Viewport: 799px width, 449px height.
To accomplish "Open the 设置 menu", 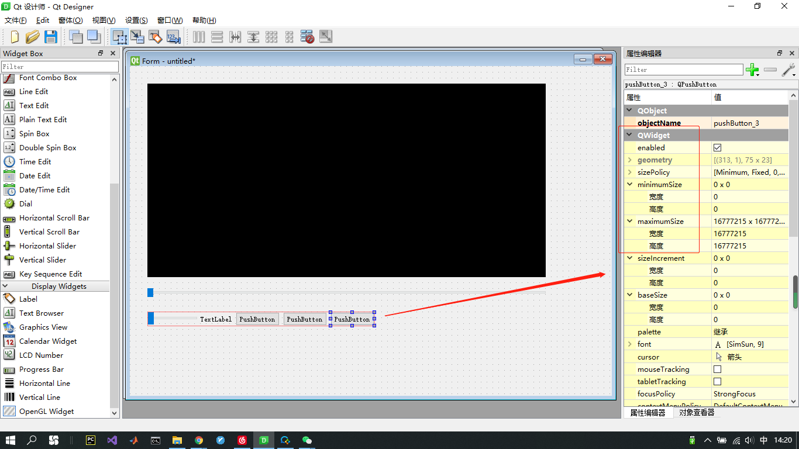I will [x=136, y=20].
